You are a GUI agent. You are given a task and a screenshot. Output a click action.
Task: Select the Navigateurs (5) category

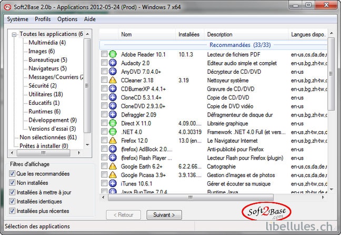[x=48, y=68]
